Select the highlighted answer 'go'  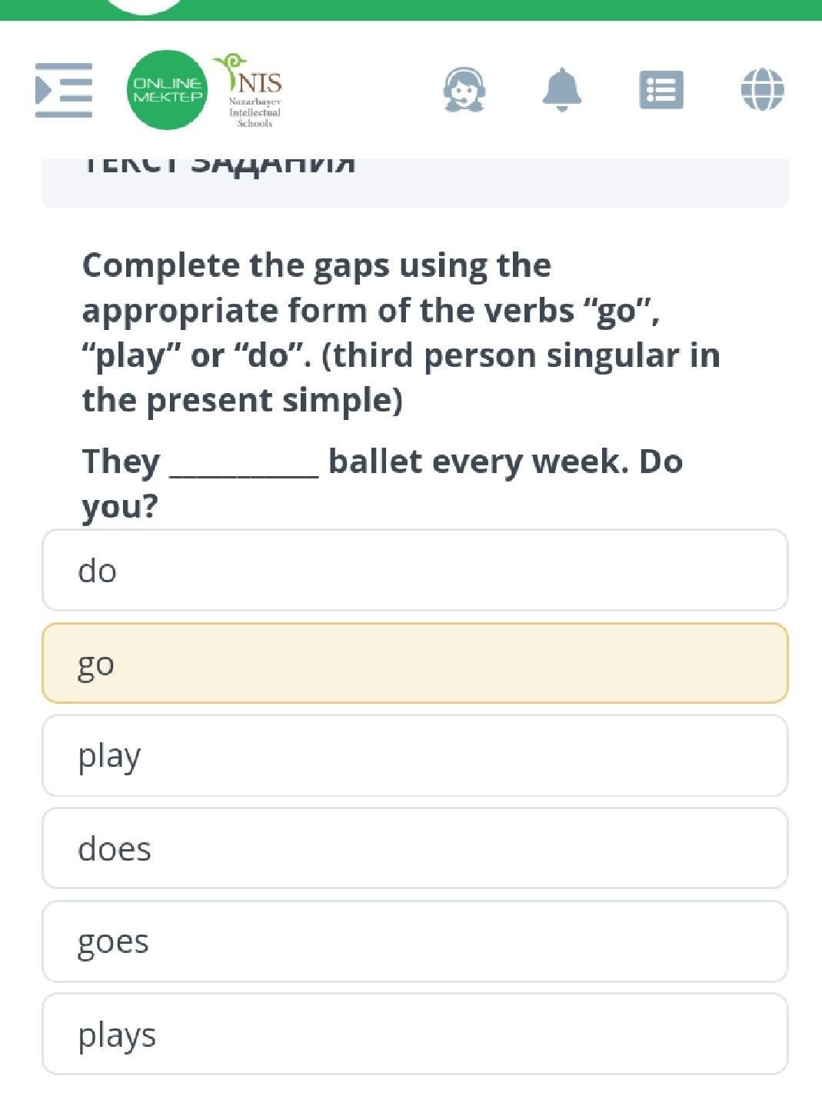[415, 663]
